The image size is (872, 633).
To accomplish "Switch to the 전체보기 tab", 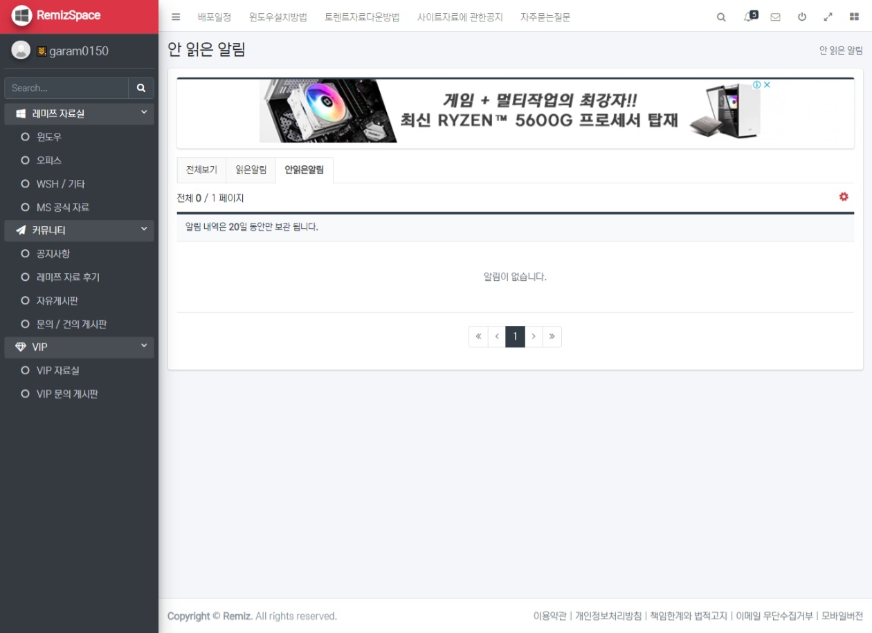I will (x=201, y=170).
